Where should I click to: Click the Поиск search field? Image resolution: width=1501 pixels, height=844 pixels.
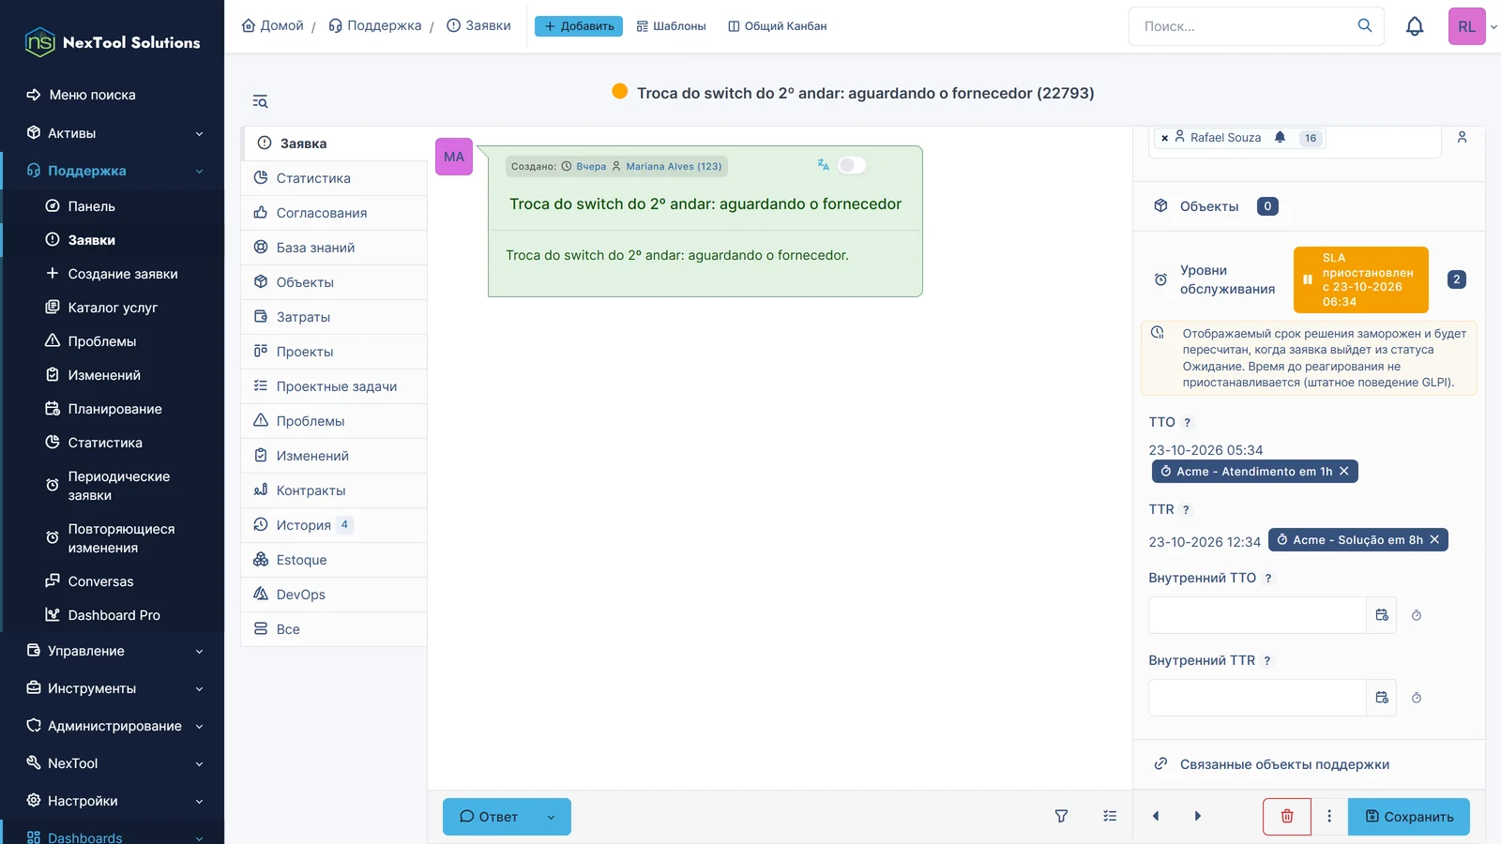tap(1243, 26)
